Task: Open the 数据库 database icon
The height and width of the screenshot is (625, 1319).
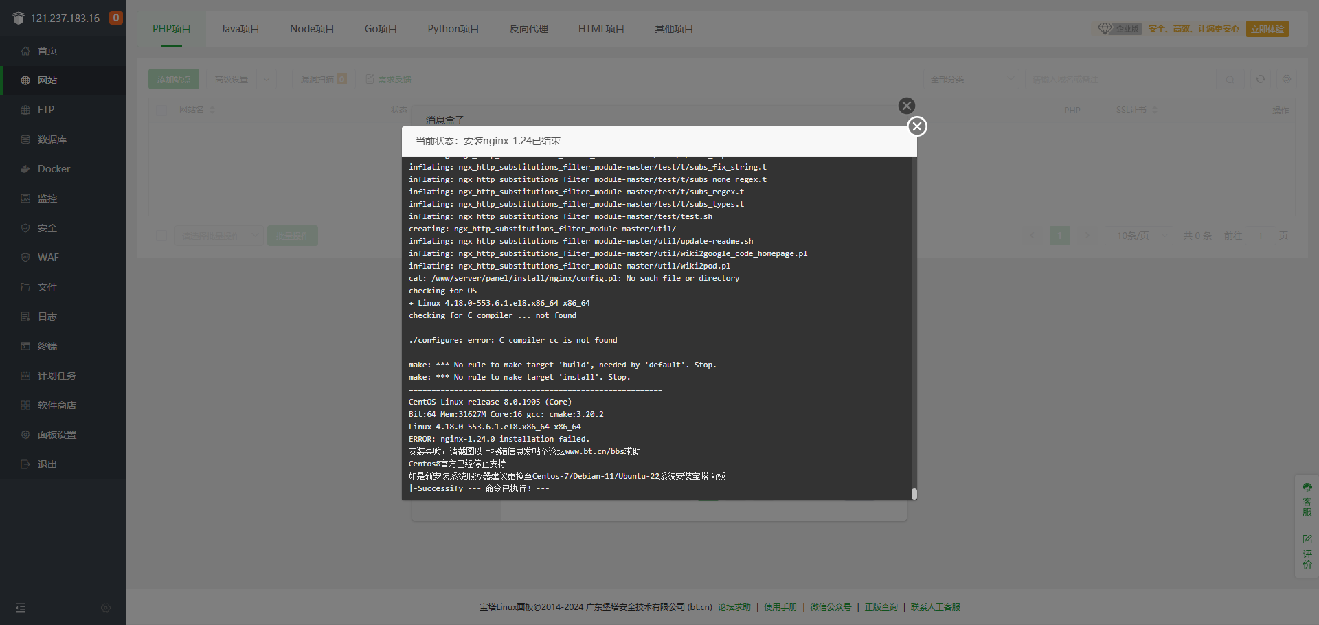Action: click(x=25, y=139)
